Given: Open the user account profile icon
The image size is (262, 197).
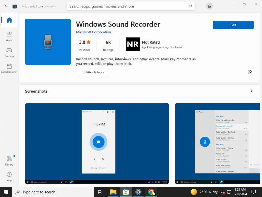Looking at the screenshot, I should click(209, 6).
